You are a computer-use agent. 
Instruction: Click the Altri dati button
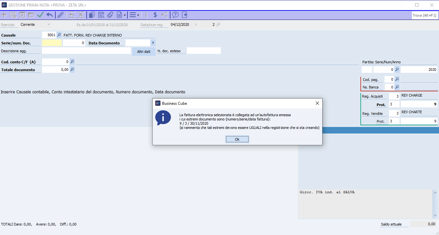coord(144,52)
